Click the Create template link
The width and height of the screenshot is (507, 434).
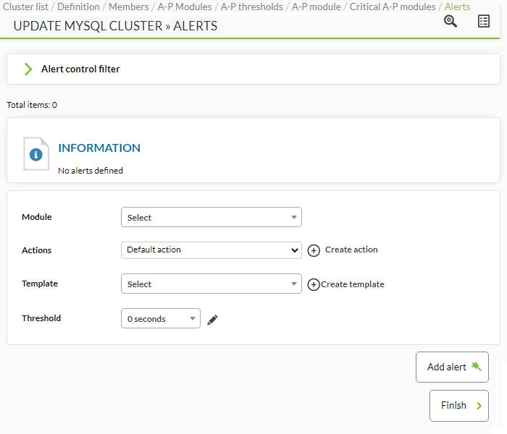point(353,284)
